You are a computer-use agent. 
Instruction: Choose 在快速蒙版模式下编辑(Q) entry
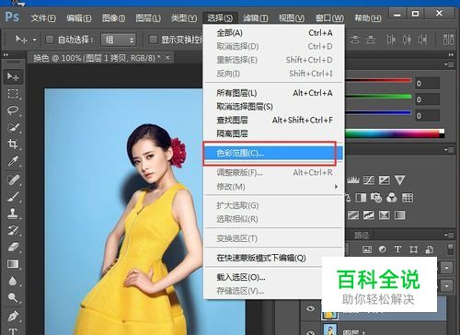tap(273, 258)
